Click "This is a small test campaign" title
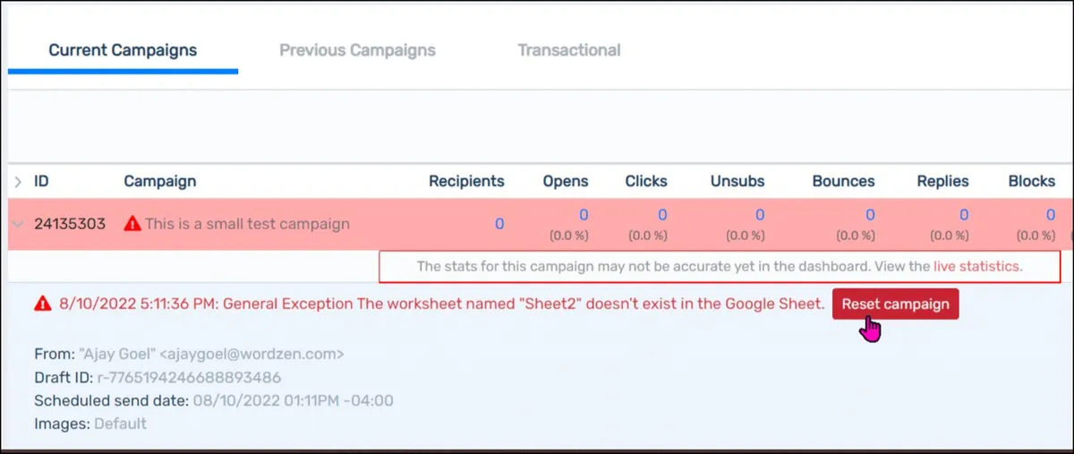The width and height of the screenshot is (1074, 454). pos(247,224)
